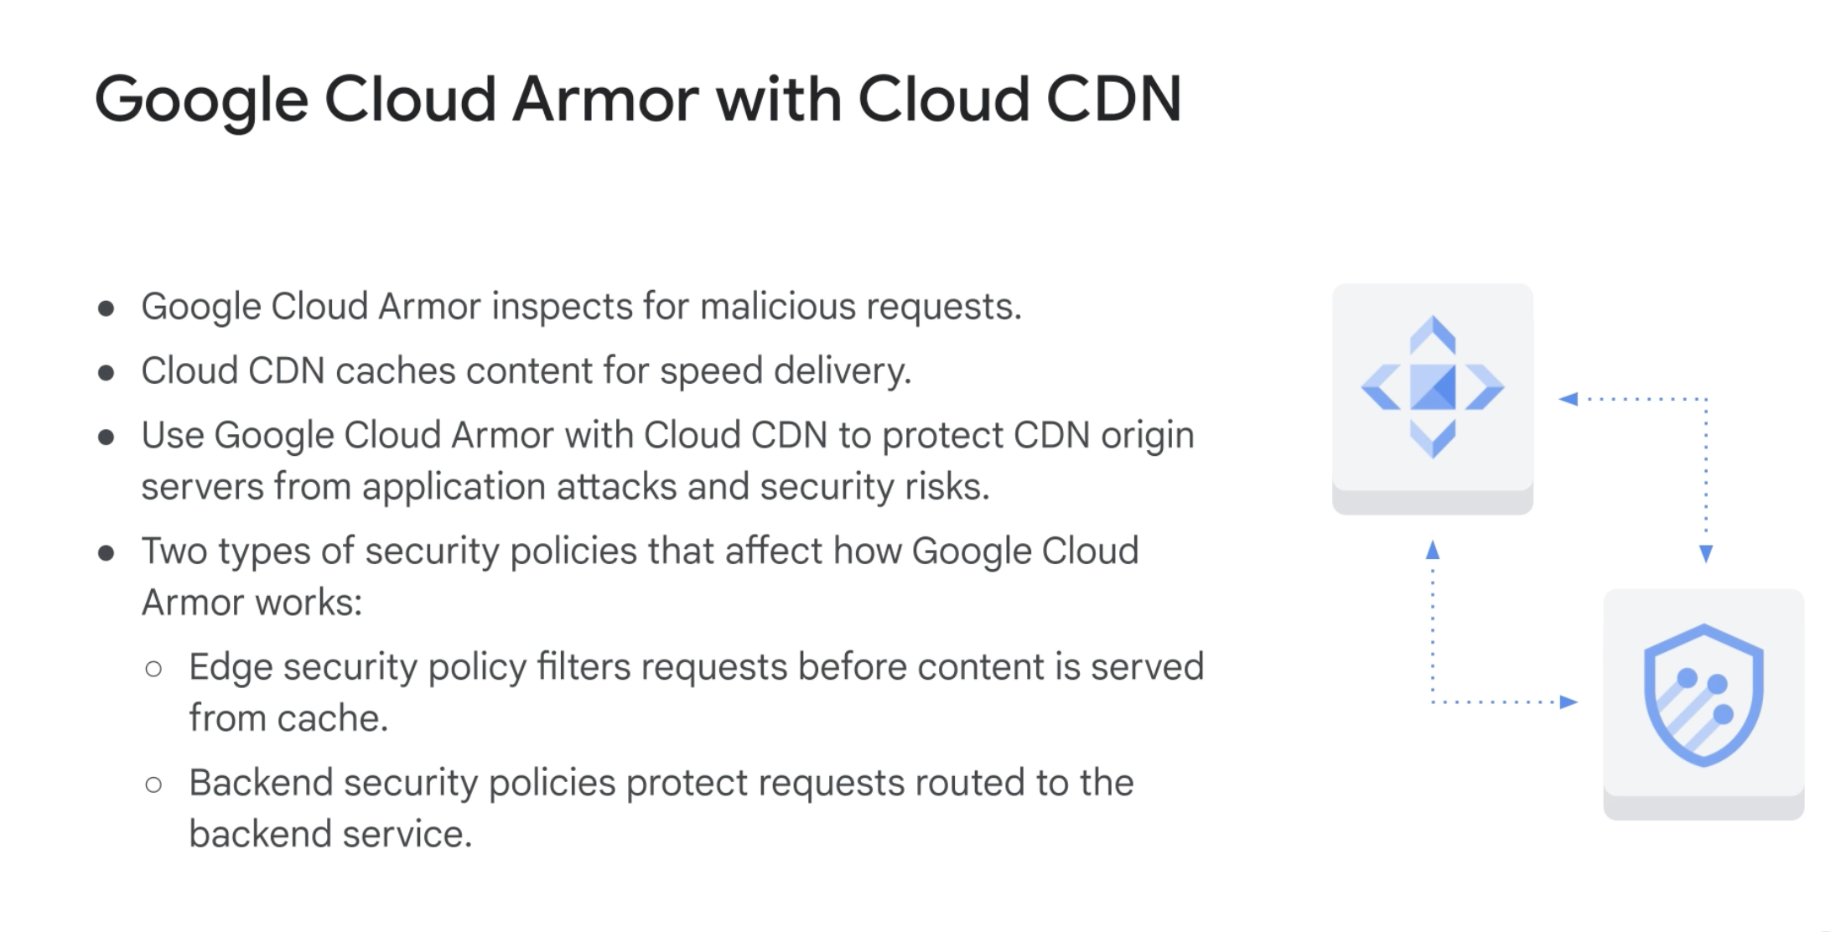Click the down-pointing arrowhead above the shield tile

point(1705,554)
